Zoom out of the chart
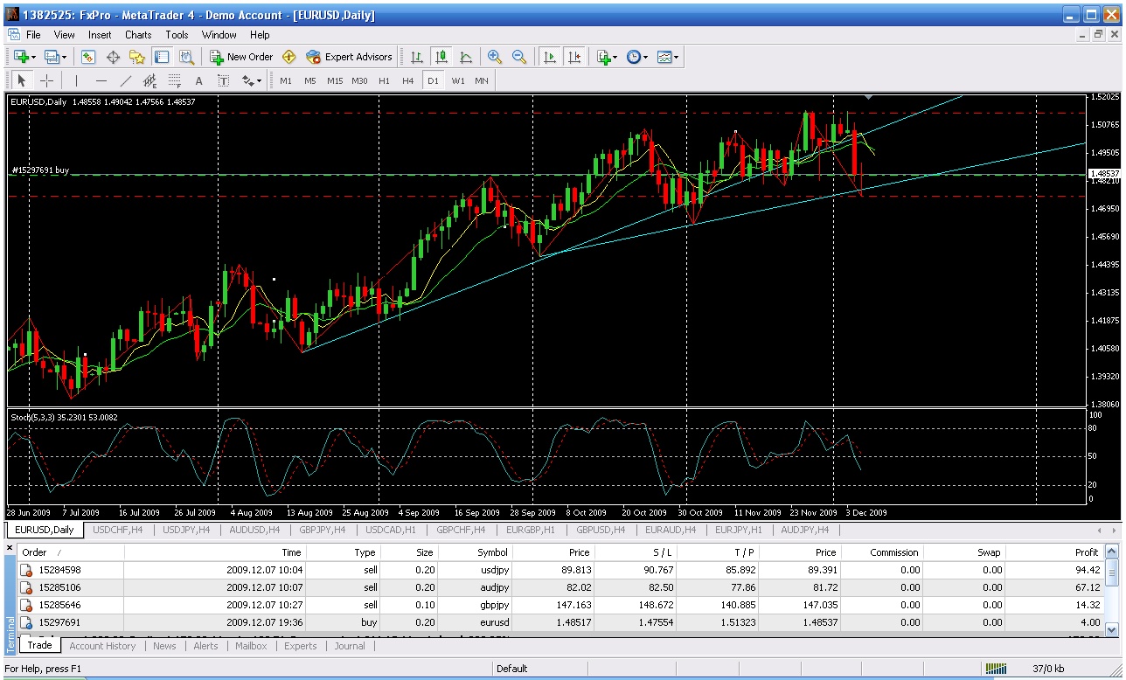This screenshot has height=680, width=1126. pos(519,57)
